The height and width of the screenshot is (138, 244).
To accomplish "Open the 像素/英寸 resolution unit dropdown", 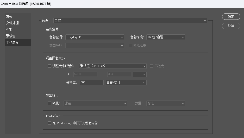I will coord(126,83).
